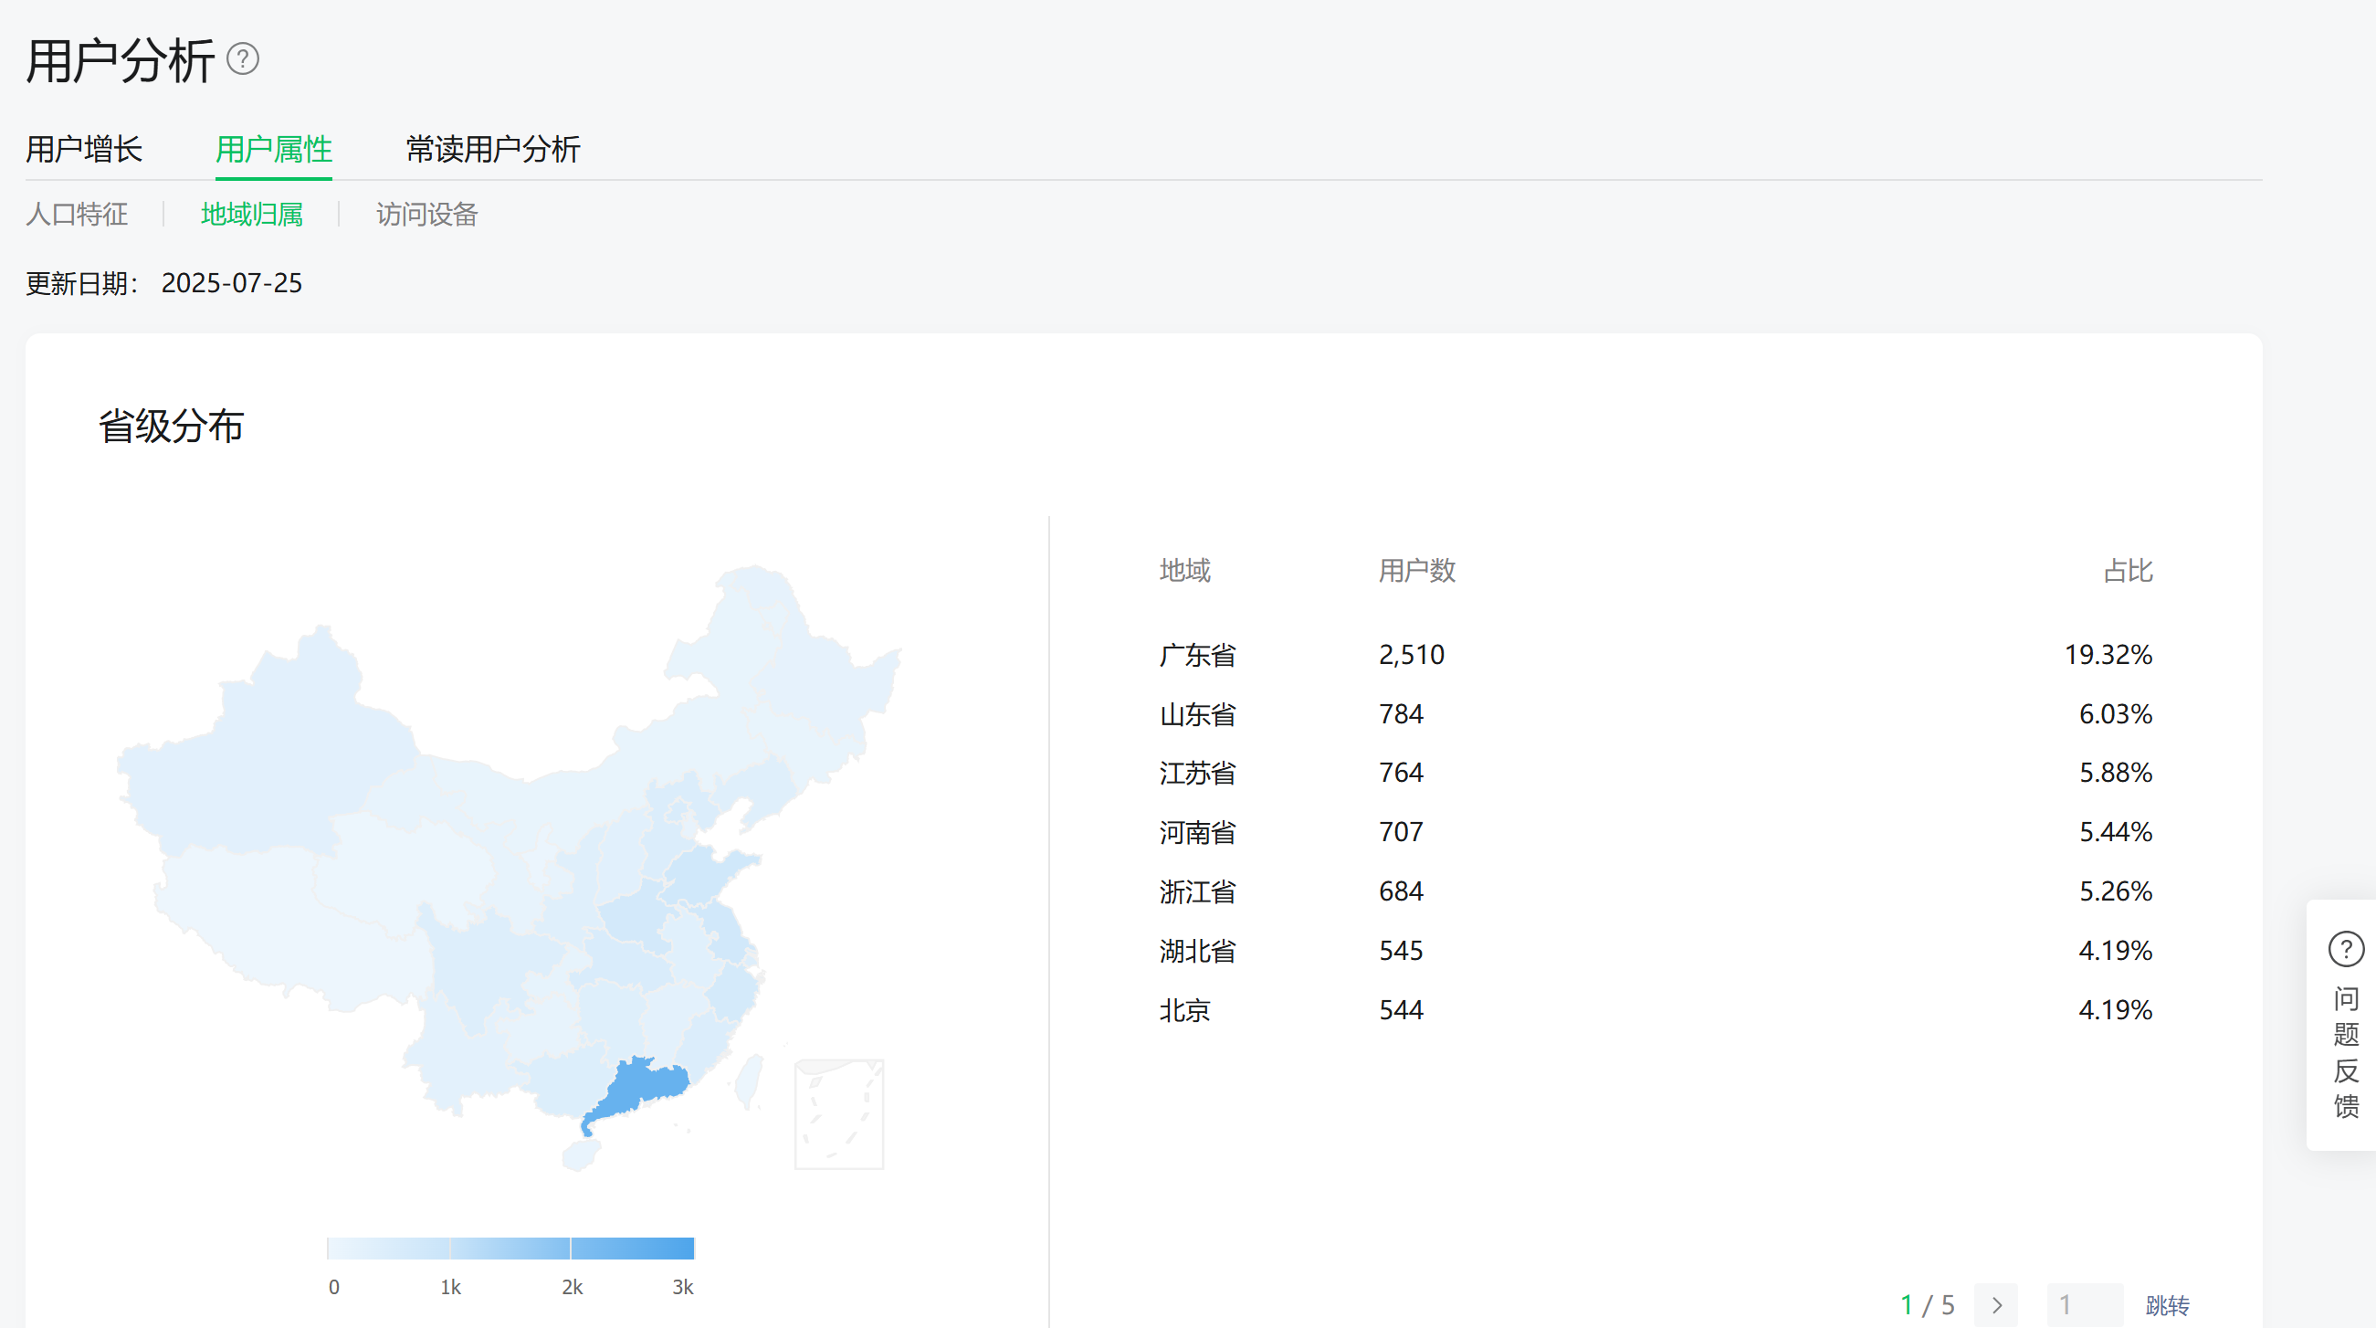The height and width of the screenshot is (1328, 2376).
Task: Click the 764 user count value
Action: pyautogui.click(x=1401, y=773)
